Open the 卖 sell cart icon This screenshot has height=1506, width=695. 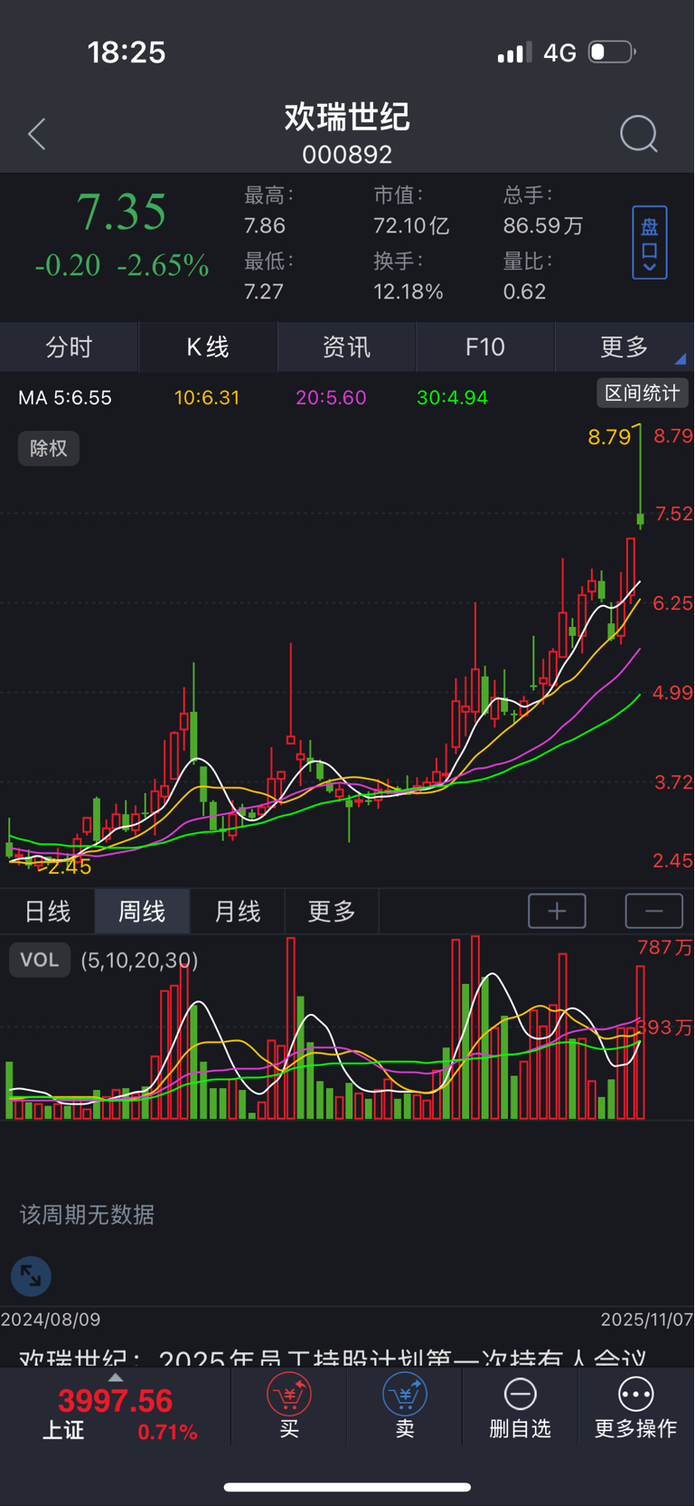(405, 1407)
